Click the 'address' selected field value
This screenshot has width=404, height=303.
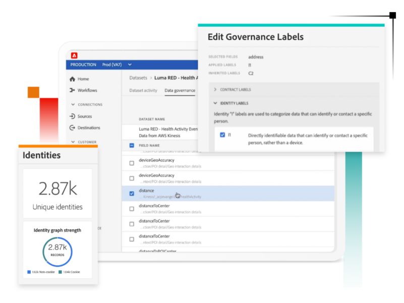tap(256, 57)
